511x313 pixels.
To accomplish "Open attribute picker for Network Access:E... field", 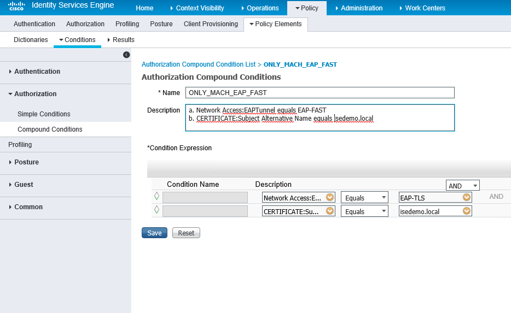I will pyautogui.click(x=330, y=197).
